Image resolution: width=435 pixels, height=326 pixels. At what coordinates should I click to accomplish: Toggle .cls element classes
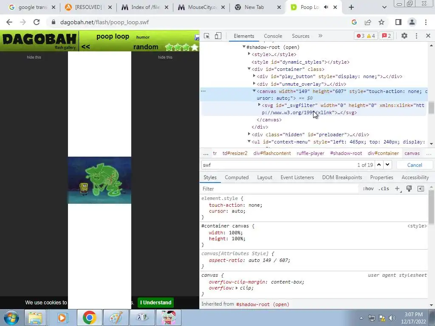click(x=384, y=189)
